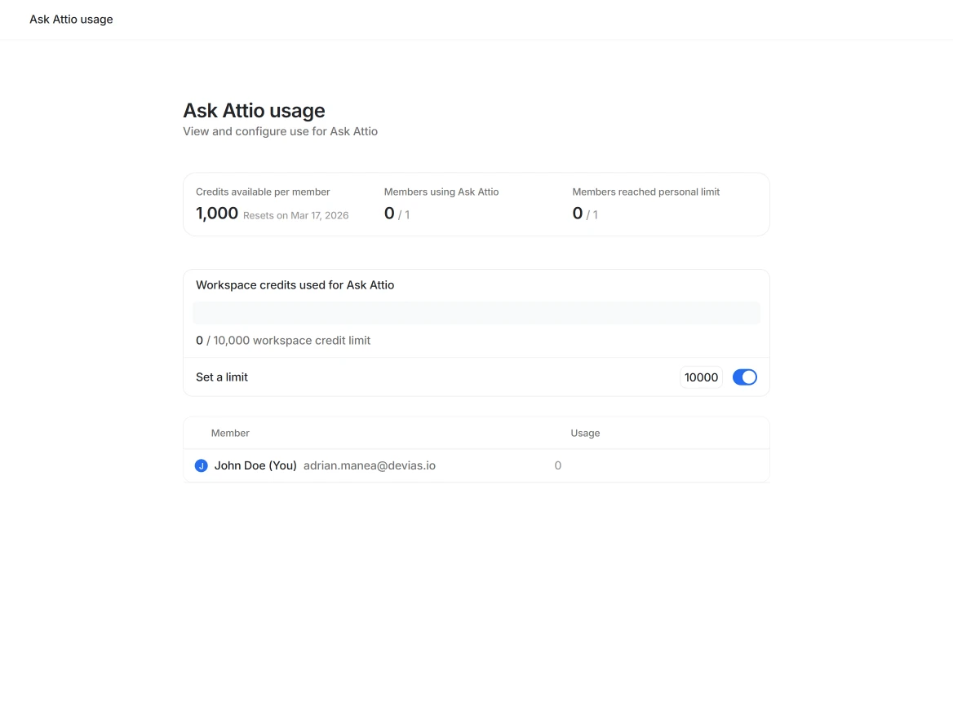Image resolution: width=953 pixels, height=714 pixels.
Task: Click the Workspace credits used for Ask Attio title
Action: coord(295,285)
